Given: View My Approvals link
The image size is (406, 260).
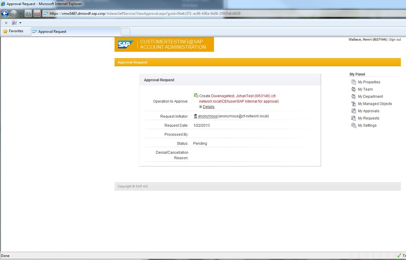Looking at the screenshot, I should click(369, 111).
